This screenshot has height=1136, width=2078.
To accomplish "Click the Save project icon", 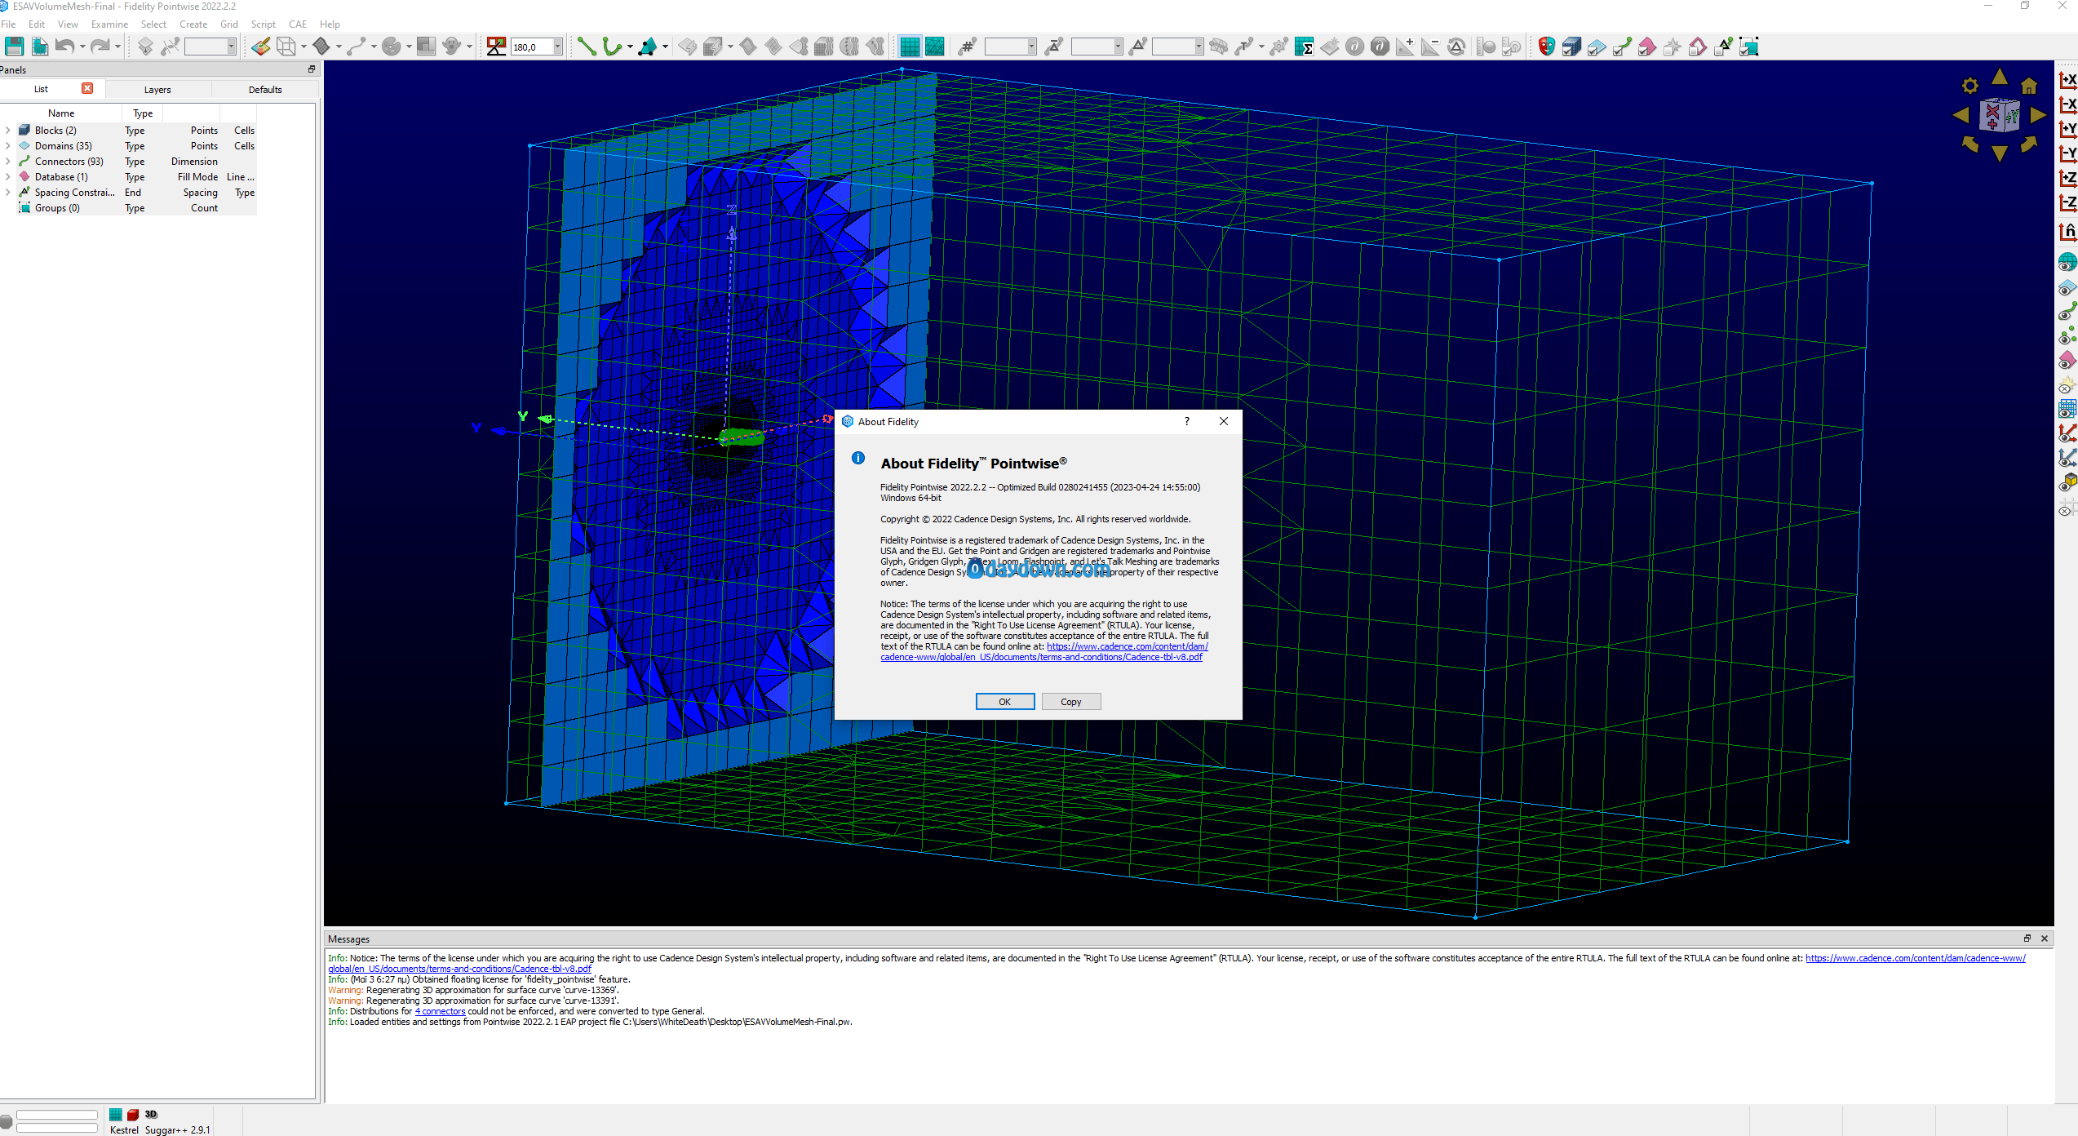I will pos(14,47).
